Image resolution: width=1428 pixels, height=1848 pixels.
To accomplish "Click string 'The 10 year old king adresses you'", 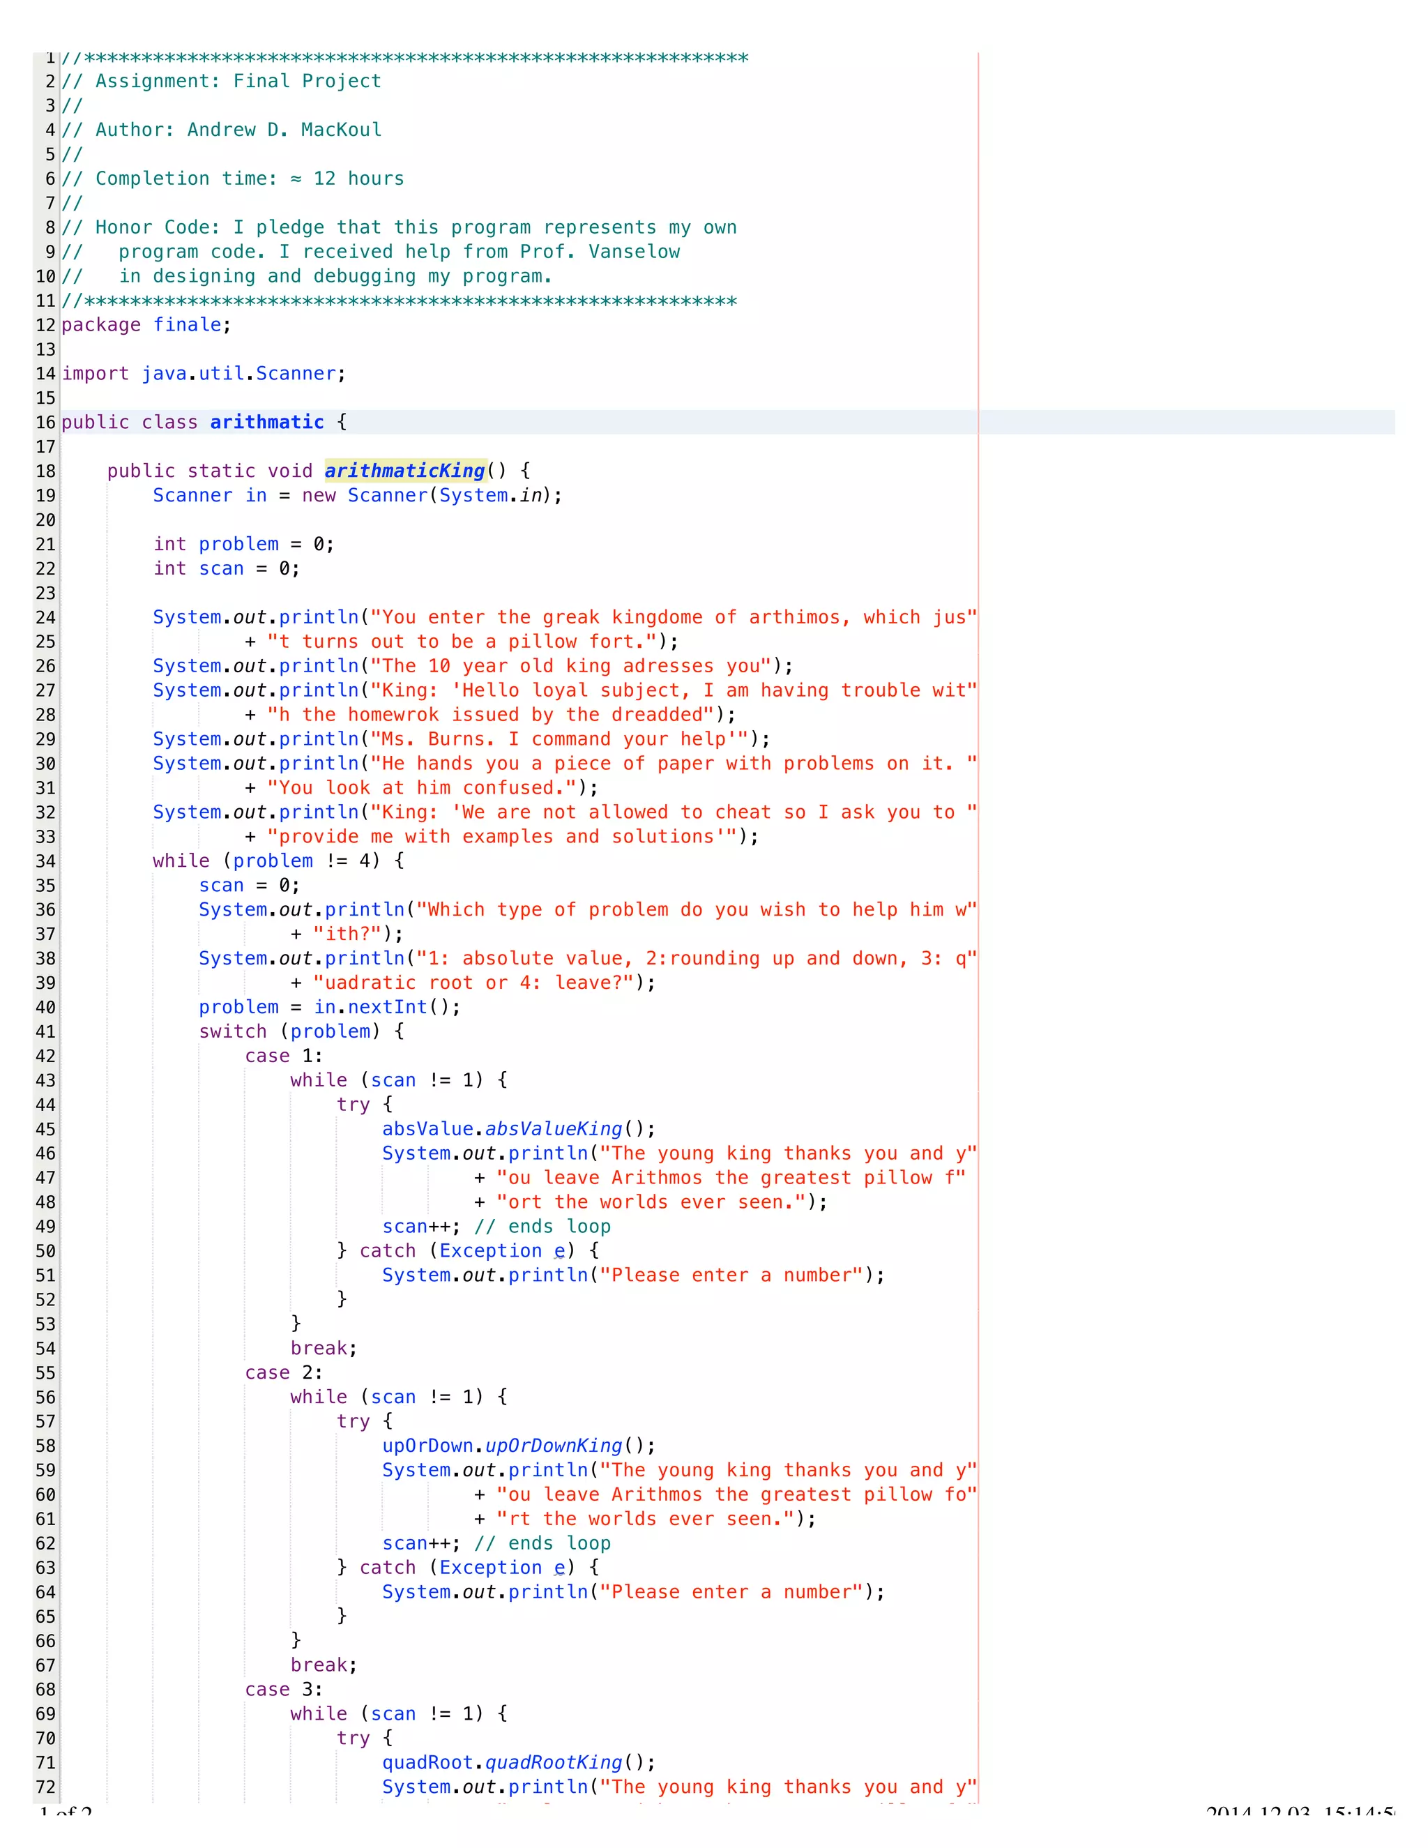I will (571, 666).
